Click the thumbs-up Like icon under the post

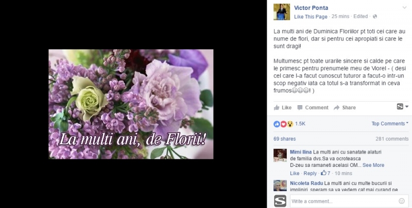277,107
